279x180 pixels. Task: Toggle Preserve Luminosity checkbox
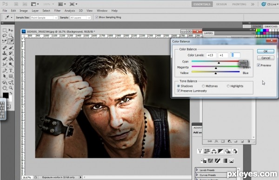tap(179, 91)
